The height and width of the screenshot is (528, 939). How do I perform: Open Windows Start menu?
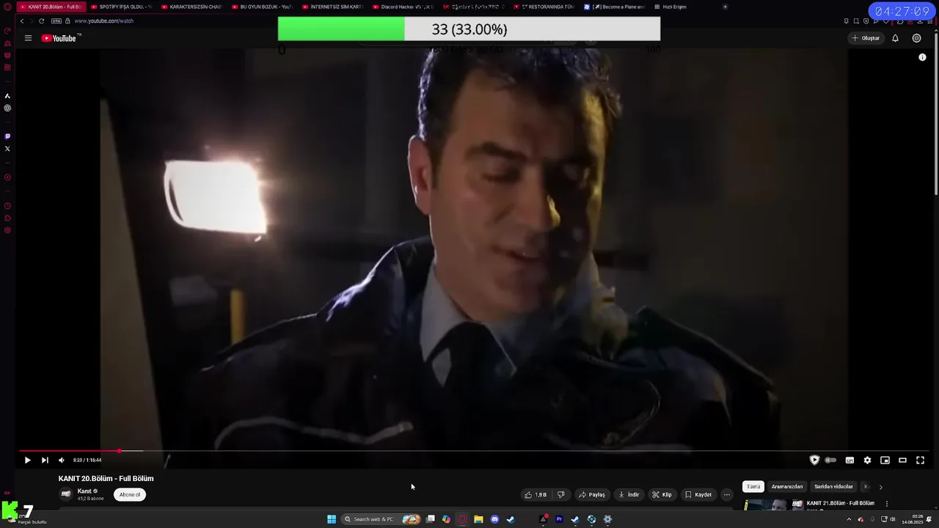click(x=332, y=519)
